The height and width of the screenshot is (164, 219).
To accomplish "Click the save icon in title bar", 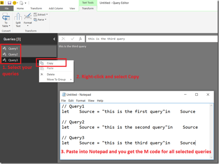I will click(9, 3).
